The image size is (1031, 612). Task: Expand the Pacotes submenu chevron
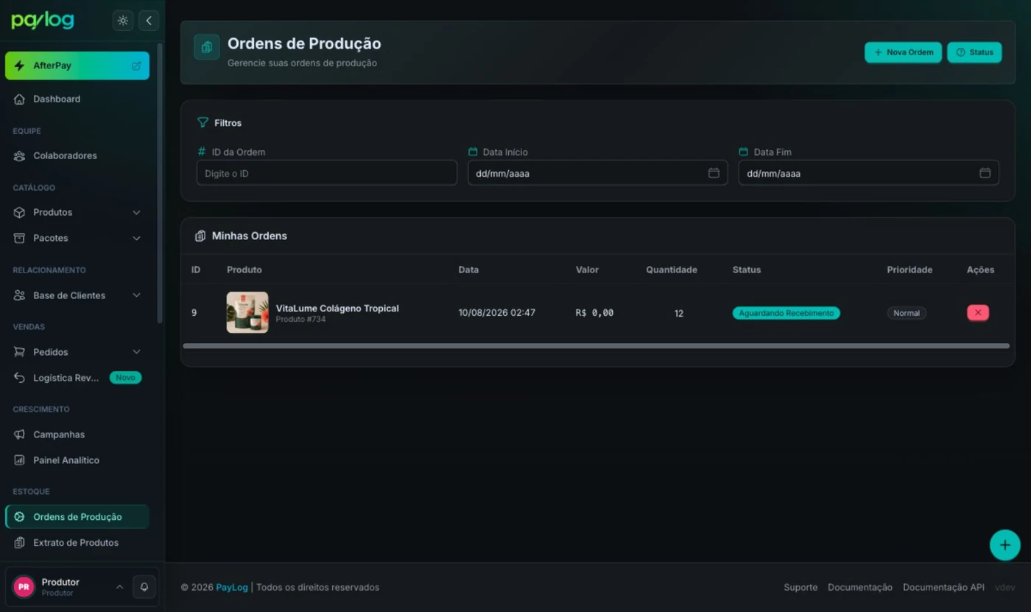pos(136,238)
